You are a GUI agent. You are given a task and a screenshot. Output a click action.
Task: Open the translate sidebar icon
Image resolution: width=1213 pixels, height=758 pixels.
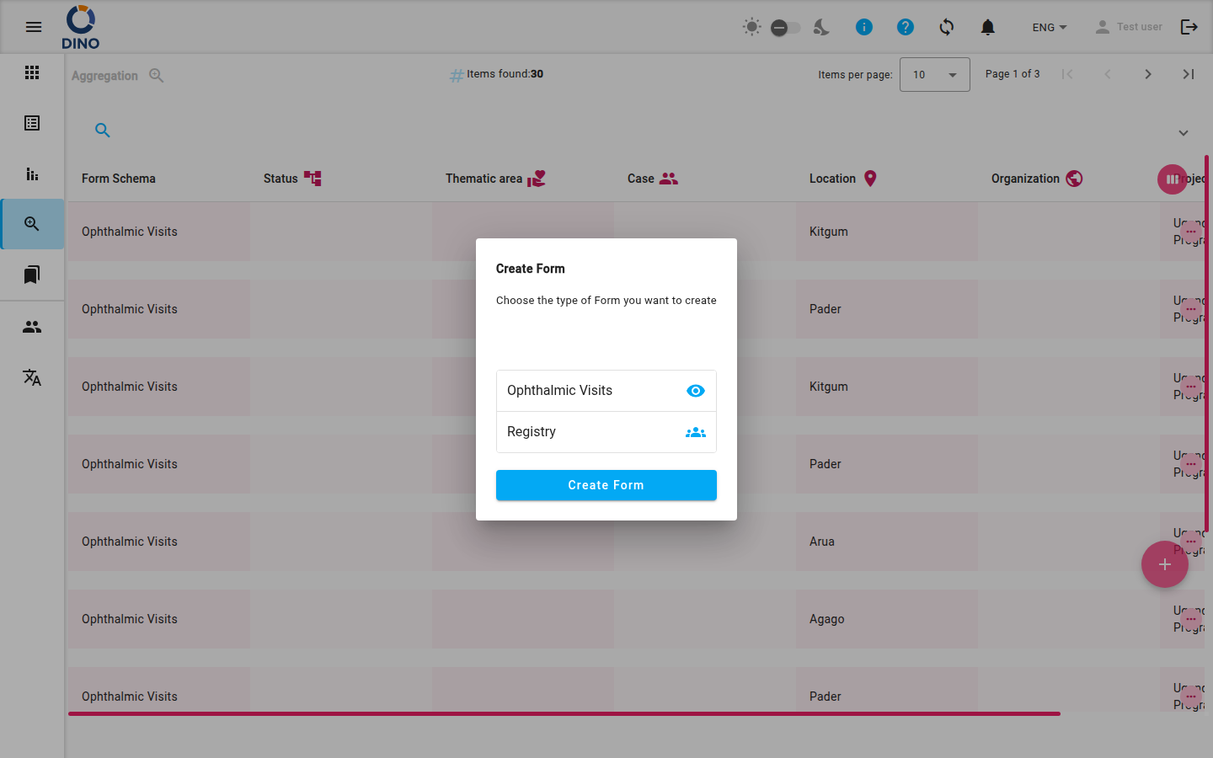point(32,377)
